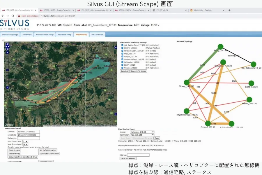Click the Silvus Technologies logo
Viewport: 262px width, 175px height.
(x=15, y=25)
